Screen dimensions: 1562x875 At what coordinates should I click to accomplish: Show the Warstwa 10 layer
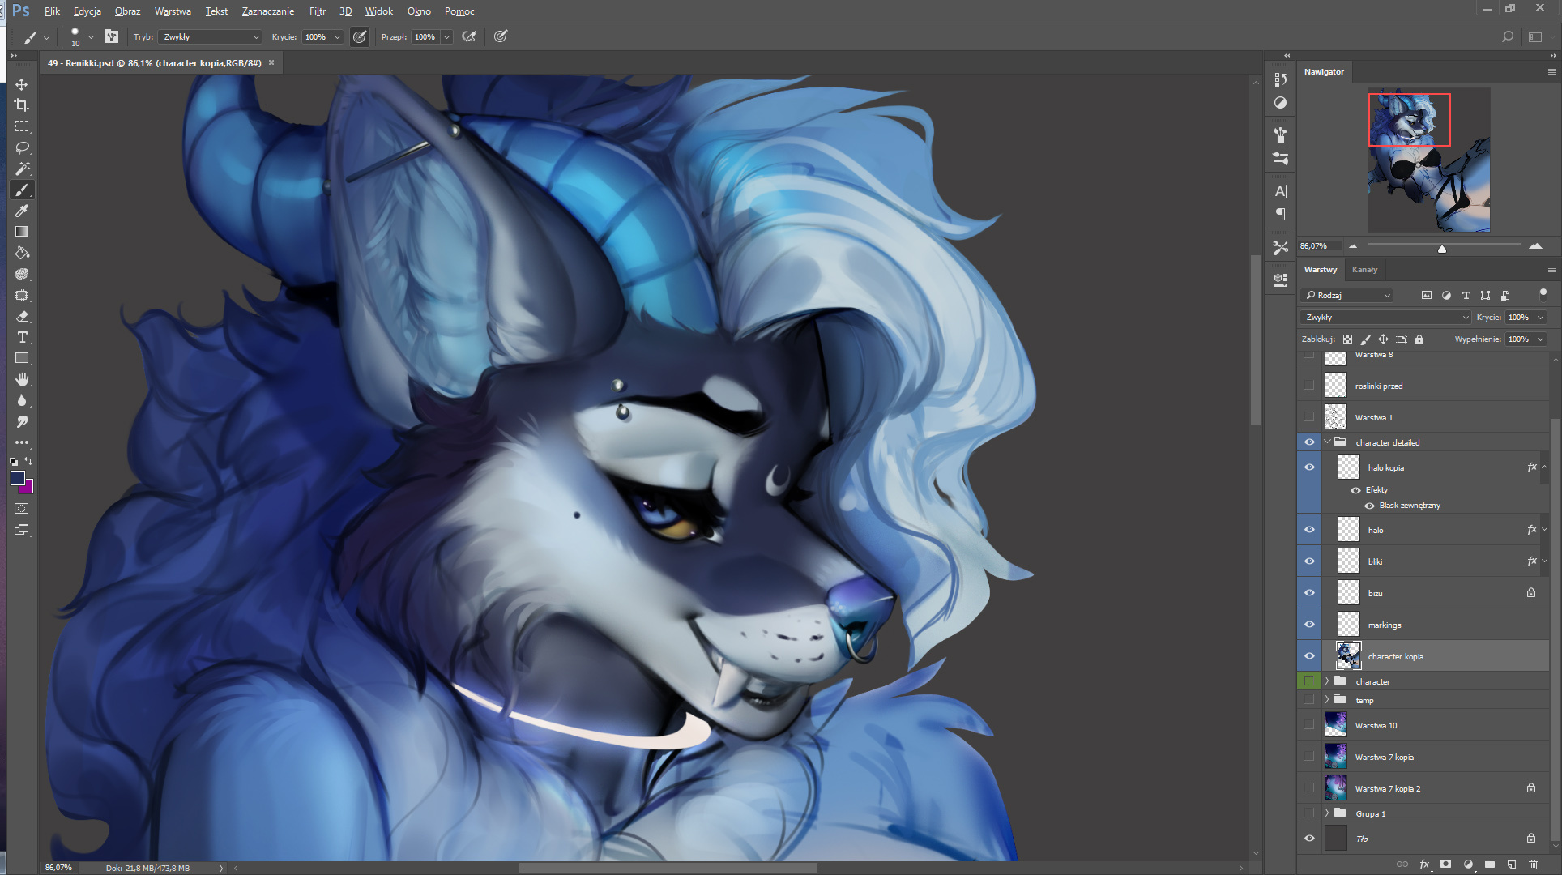(1309, 725)
